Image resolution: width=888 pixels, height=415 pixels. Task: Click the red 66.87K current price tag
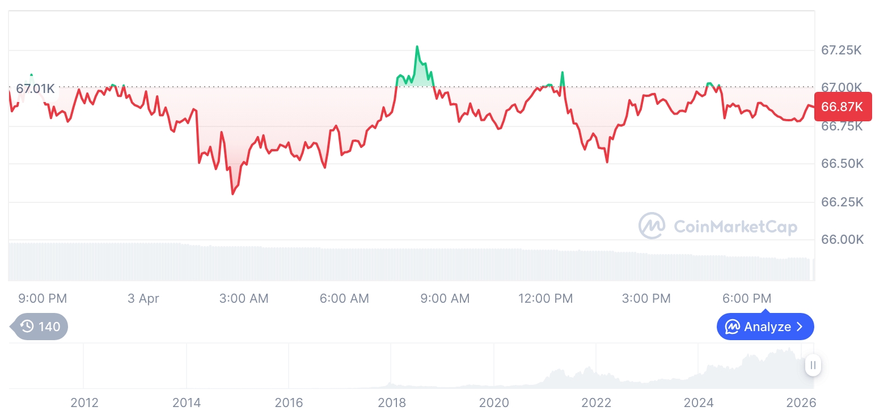842,106
